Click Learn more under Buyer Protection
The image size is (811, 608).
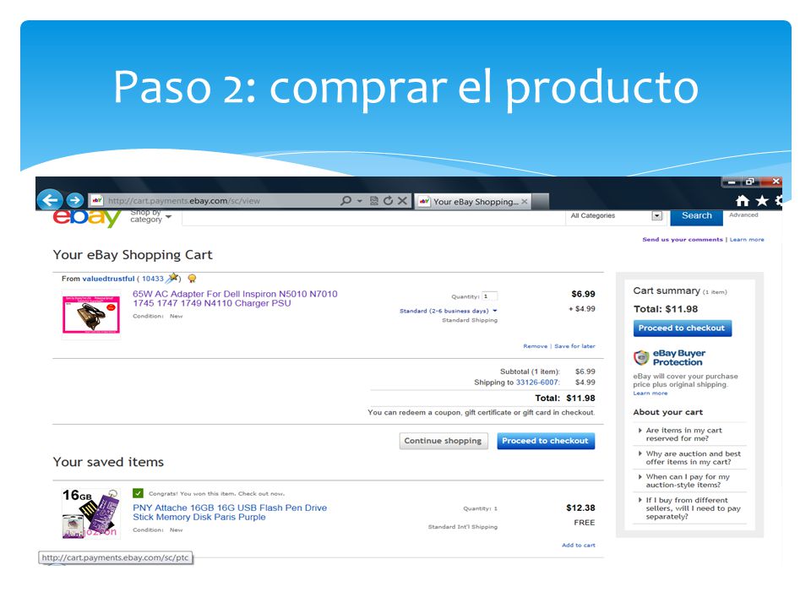(x=650, y=393)
